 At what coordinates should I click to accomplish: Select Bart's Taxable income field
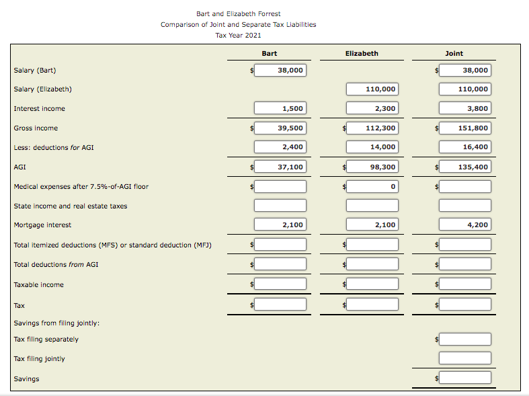click(x=280, y=284)
